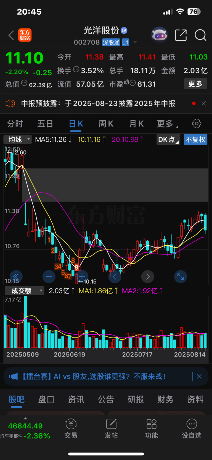Open 中报预披露 announcement text
The height and width of the screenshot is (460, 212).
98,103
